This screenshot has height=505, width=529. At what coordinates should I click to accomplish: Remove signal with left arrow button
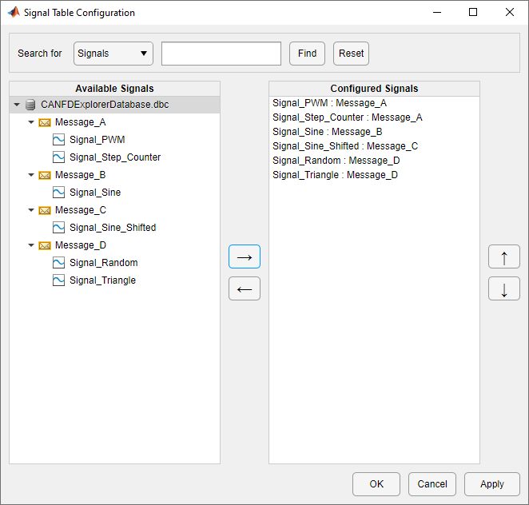245,288
